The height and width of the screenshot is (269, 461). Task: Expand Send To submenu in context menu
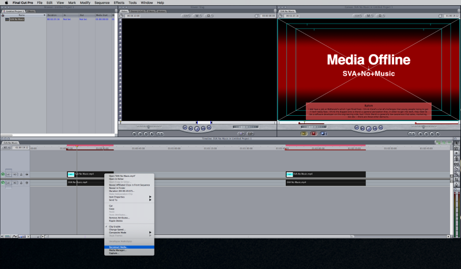click(x=129, y=200)
